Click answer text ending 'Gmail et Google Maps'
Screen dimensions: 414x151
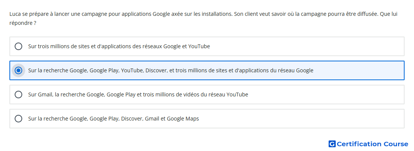[x=114, y=119]
